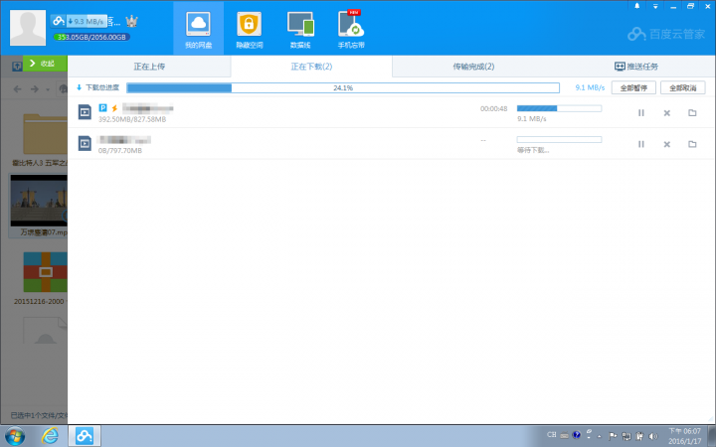Click the 全部暂停 button

pyautogui.click(x=633, y=87)
